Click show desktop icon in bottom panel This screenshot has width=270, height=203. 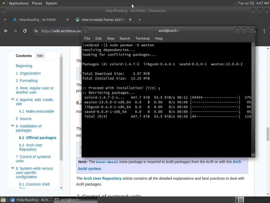point(3,200)
